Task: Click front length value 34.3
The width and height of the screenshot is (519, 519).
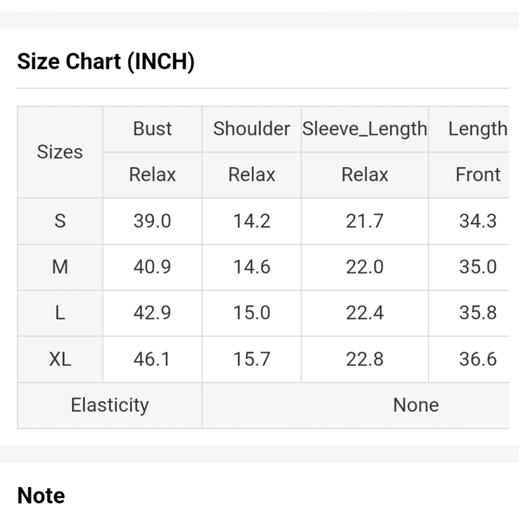Action: click(477, 221)
